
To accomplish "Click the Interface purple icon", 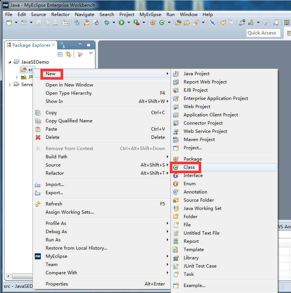I will pyautogui.click(x=176, y=176).
